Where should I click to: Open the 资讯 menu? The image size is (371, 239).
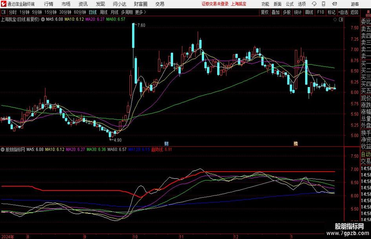point(83,4)
